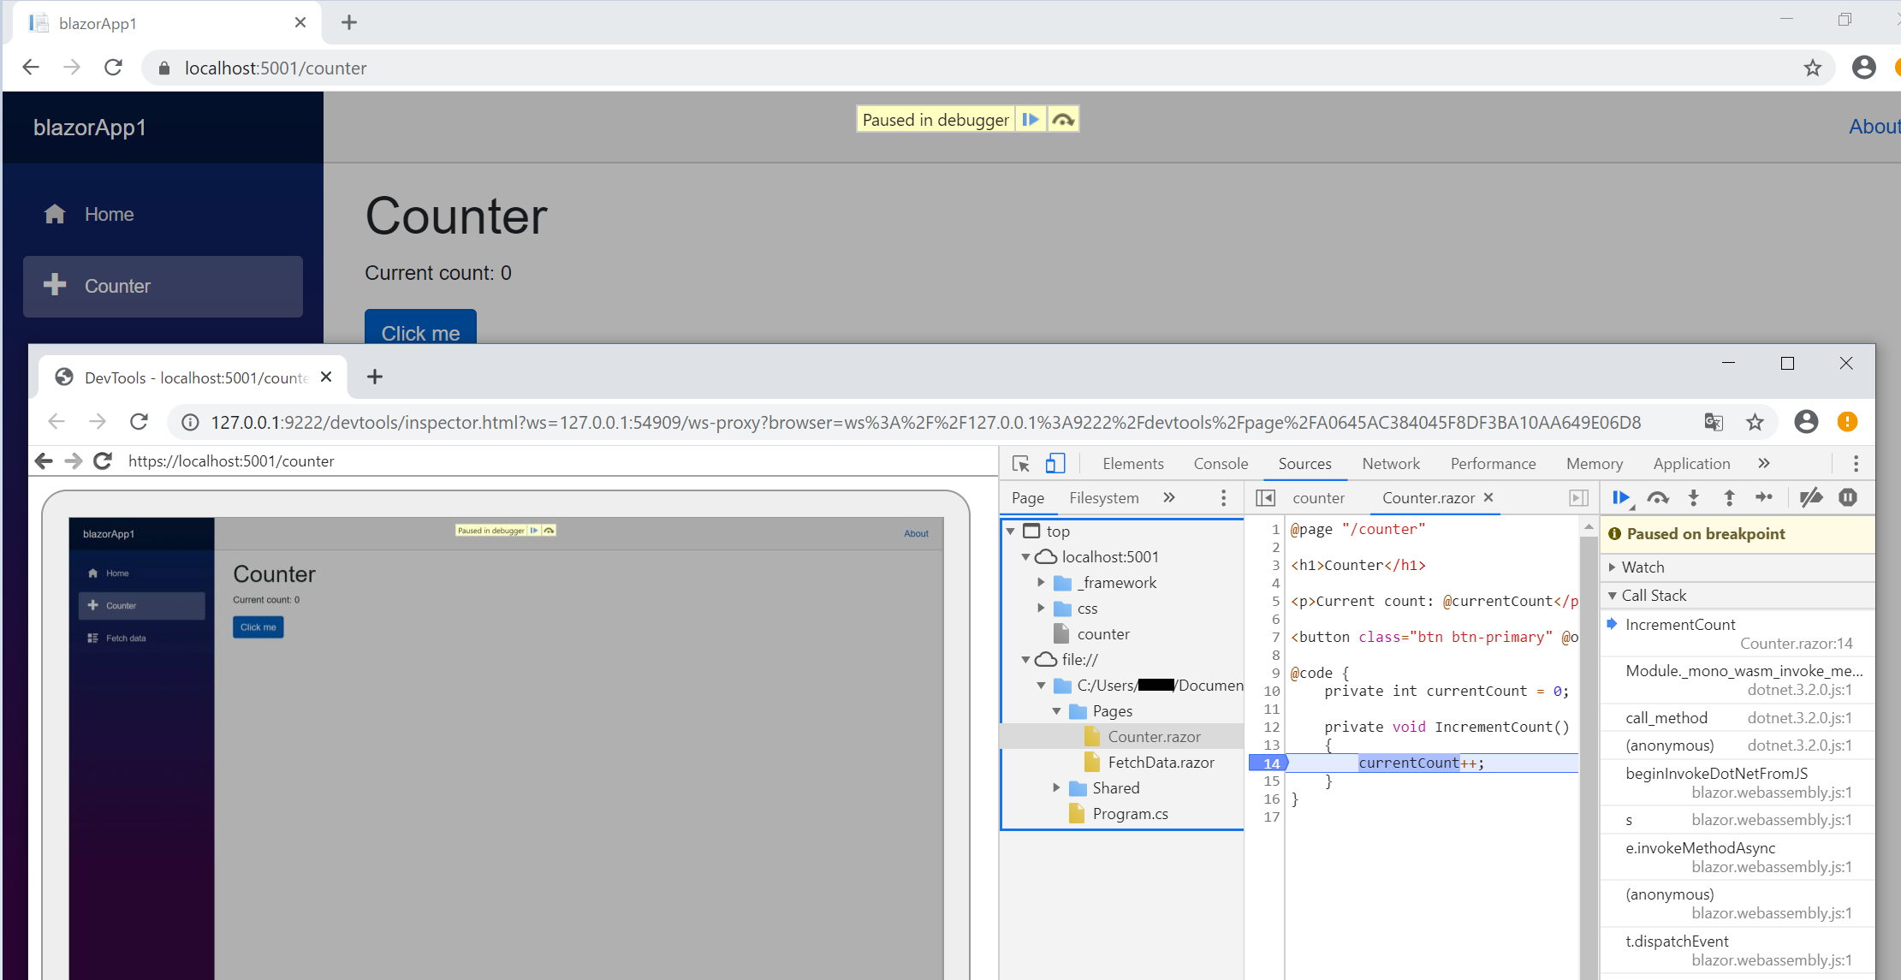
Task: Select the inspect element picker icon
Action: click(1020, 463)
